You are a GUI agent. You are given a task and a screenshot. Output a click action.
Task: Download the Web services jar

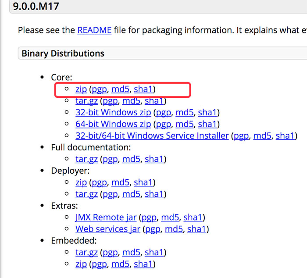click(x=108, y=229)
